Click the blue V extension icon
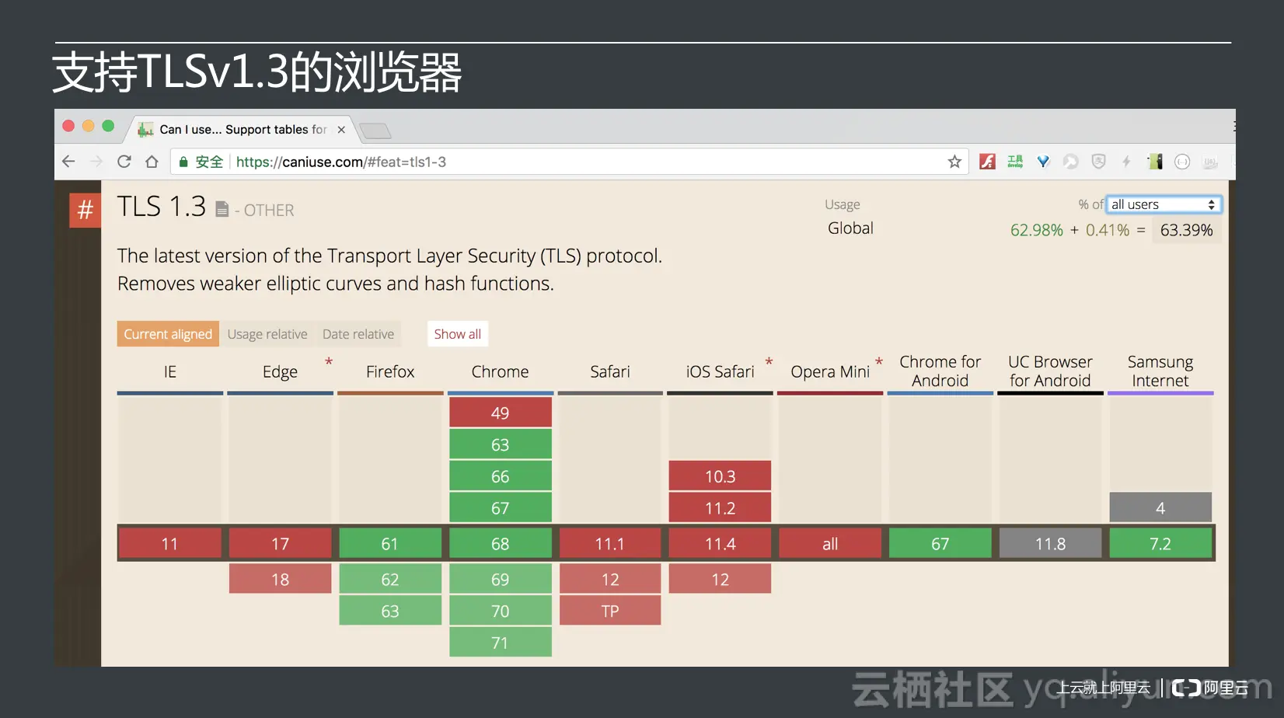 pyautogui.click(x=1043, y=162)
